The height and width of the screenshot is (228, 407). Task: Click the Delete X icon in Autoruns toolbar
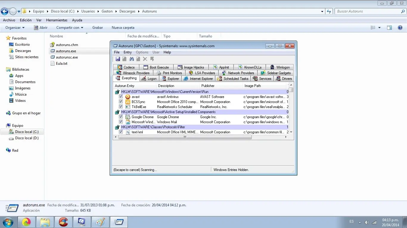pyautogui.click(x=145, y=59)
